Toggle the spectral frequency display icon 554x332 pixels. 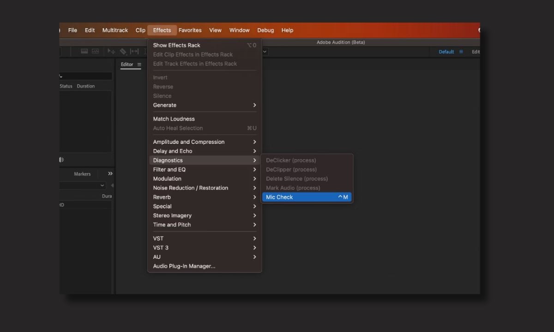[x=84, y=52]
